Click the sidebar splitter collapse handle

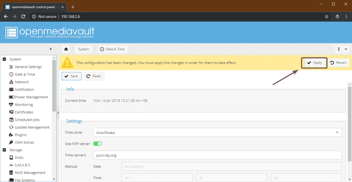[x=58, y=112]
